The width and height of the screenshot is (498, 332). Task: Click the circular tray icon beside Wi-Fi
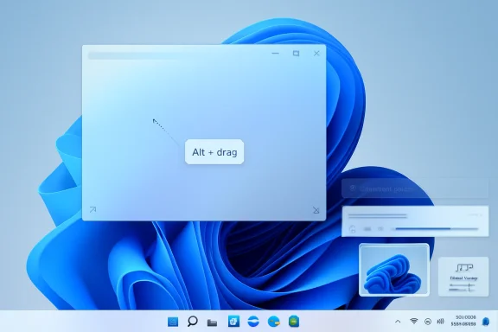(428, 322)
